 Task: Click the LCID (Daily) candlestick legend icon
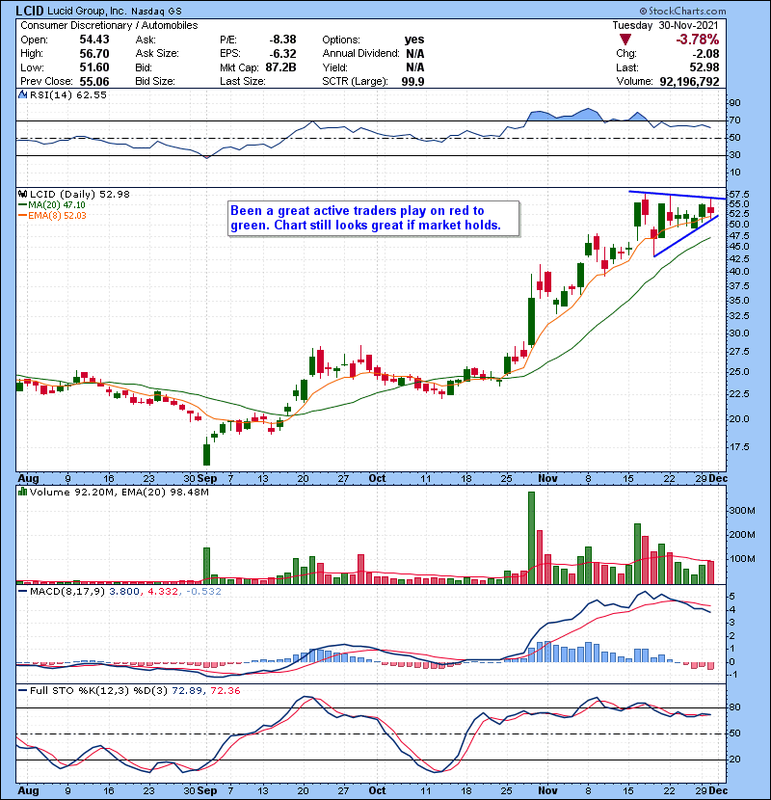coord(22,194)
